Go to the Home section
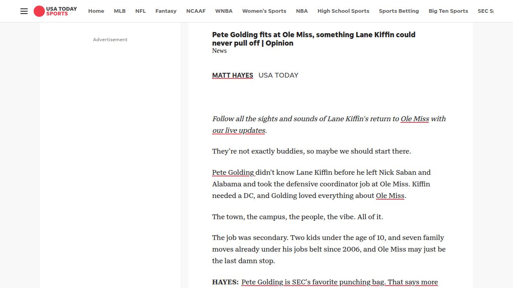The height and width of the screenshot is (288, 513). click(96, 11)
